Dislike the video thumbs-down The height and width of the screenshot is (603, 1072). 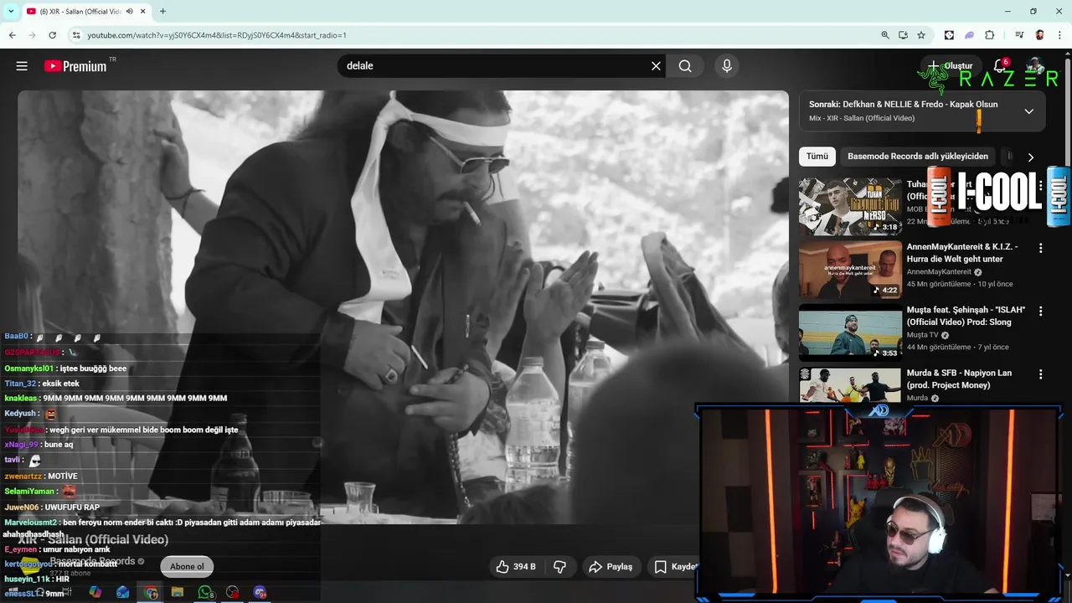click(559, 567)
